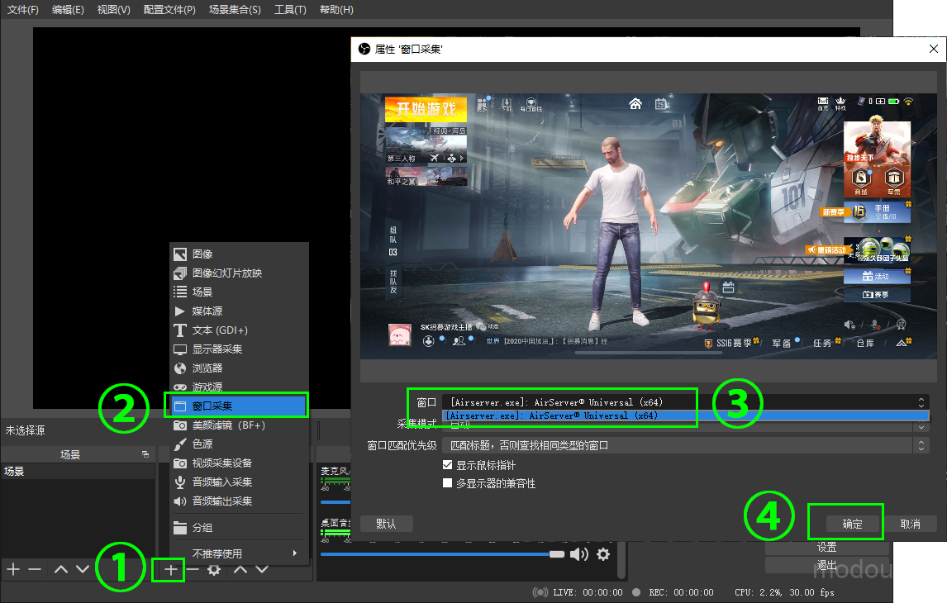This screenshot has height=603, width=947.
Task: Click the remove source minus icon
Action: click(x=193, y=569)
